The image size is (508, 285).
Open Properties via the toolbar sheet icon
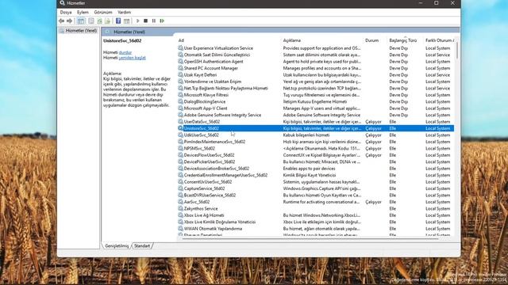[x=91, y=21]
